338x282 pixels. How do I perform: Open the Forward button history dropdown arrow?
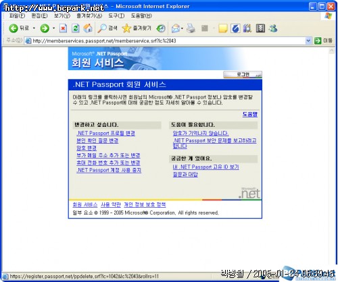[53, 28]
